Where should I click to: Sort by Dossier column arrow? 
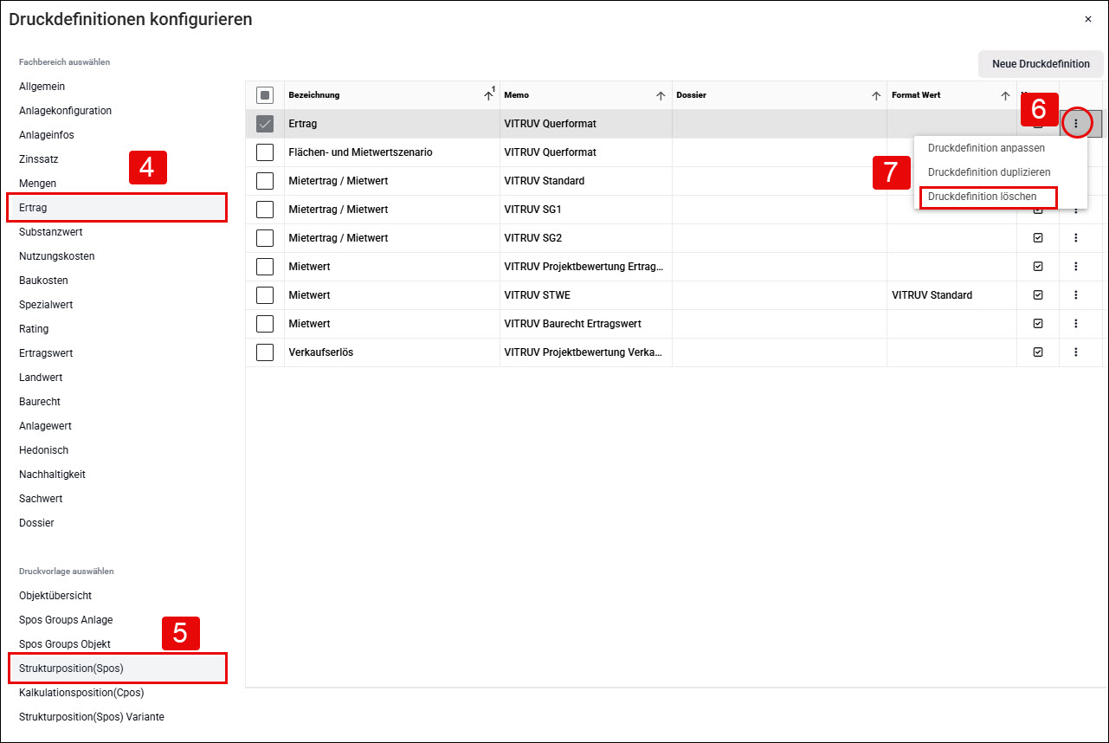click(x=876, y=96)
